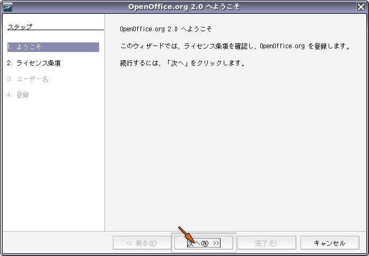Select greyed step 3. ユーザー名
This screenshot has height=256, width=369.
coord(28,79)
